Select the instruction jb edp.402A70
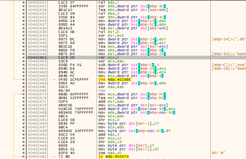 tap(113, 156)
